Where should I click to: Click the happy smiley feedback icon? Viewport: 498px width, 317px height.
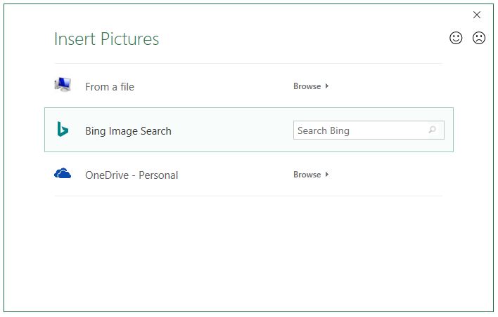456,39
